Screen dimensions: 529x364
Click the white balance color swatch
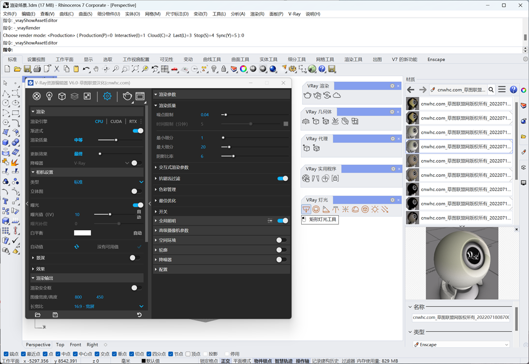pyautogui.click(x=82, y=233)
